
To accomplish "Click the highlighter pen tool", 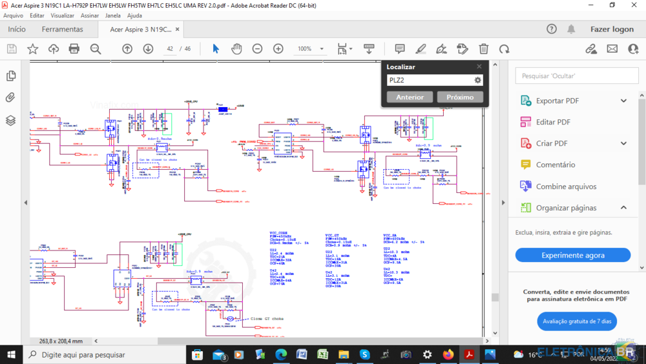I will [421, 49].
